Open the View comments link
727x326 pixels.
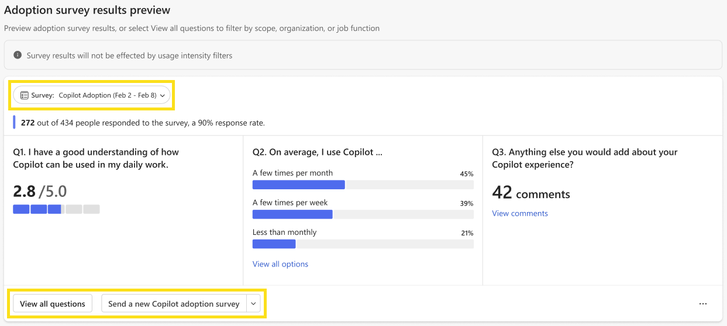520,213
